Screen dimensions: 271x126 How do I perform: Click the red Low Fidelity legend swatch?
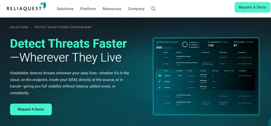click(189, 45)
